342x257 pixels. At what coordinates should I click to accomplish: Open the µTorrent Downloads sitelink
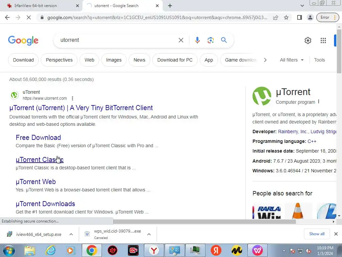45,204
